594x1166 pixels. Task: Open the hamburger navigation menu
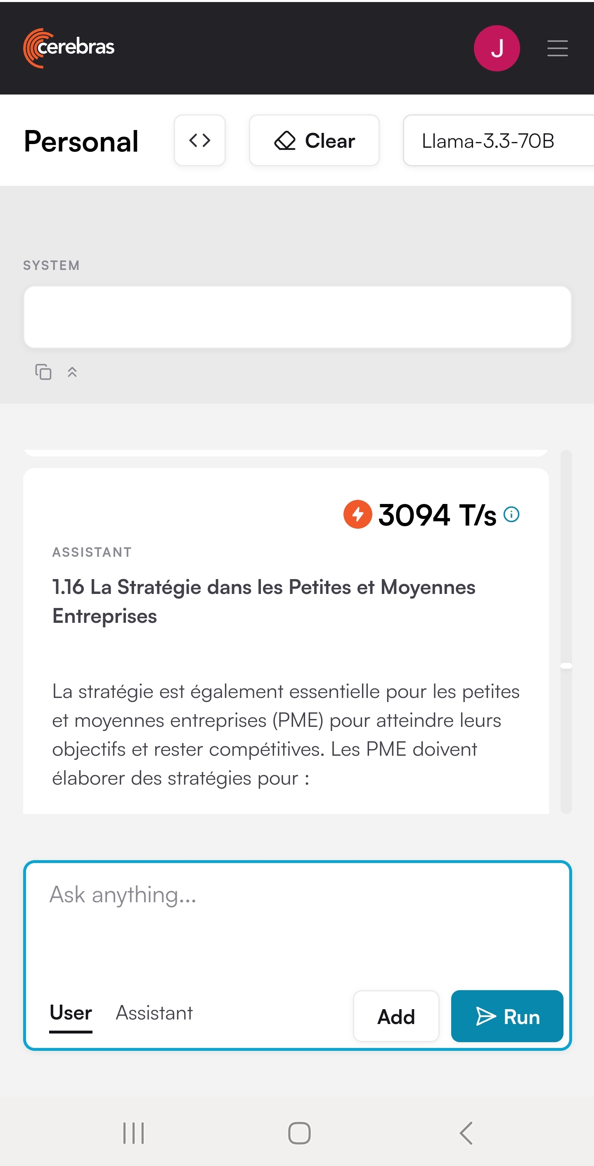click(557, 48)
